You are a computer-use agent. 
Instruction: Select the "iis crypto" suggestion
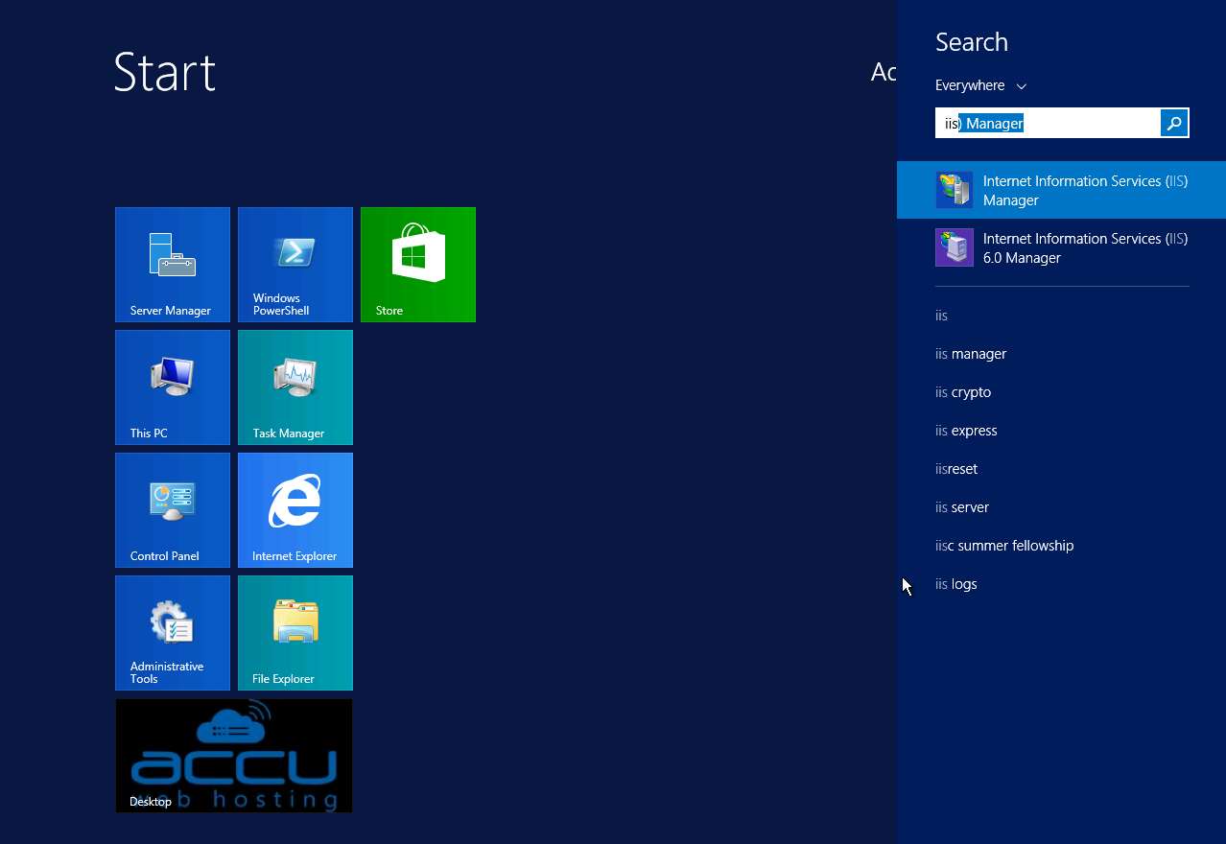[x=963, y=392]
